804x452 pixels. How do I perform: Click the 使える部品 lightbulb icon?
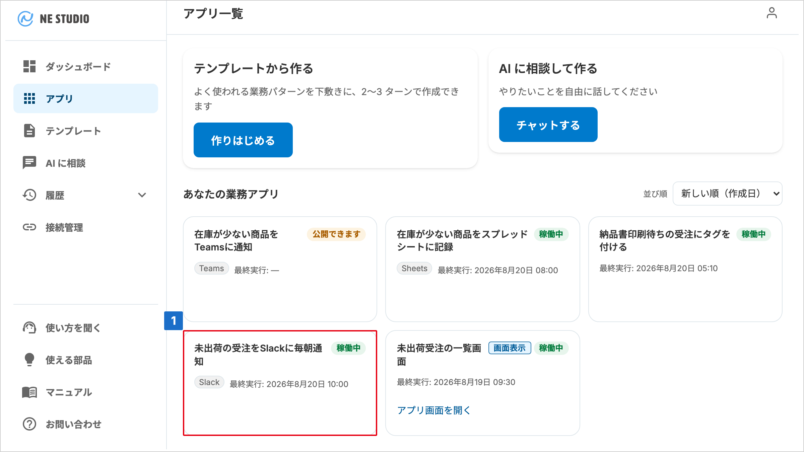pos(29,360)
